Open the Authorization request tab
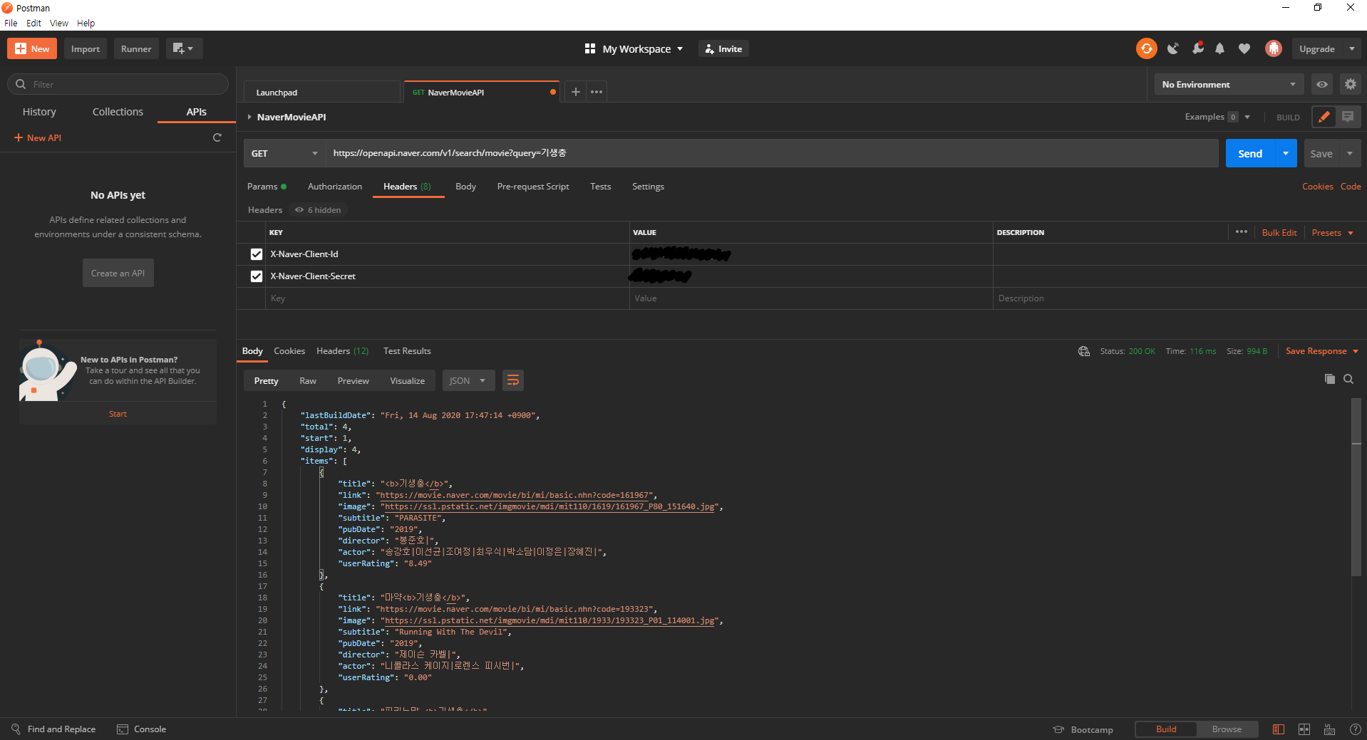Viewport: 1367px width, 740px height. (x=335, y=187)
